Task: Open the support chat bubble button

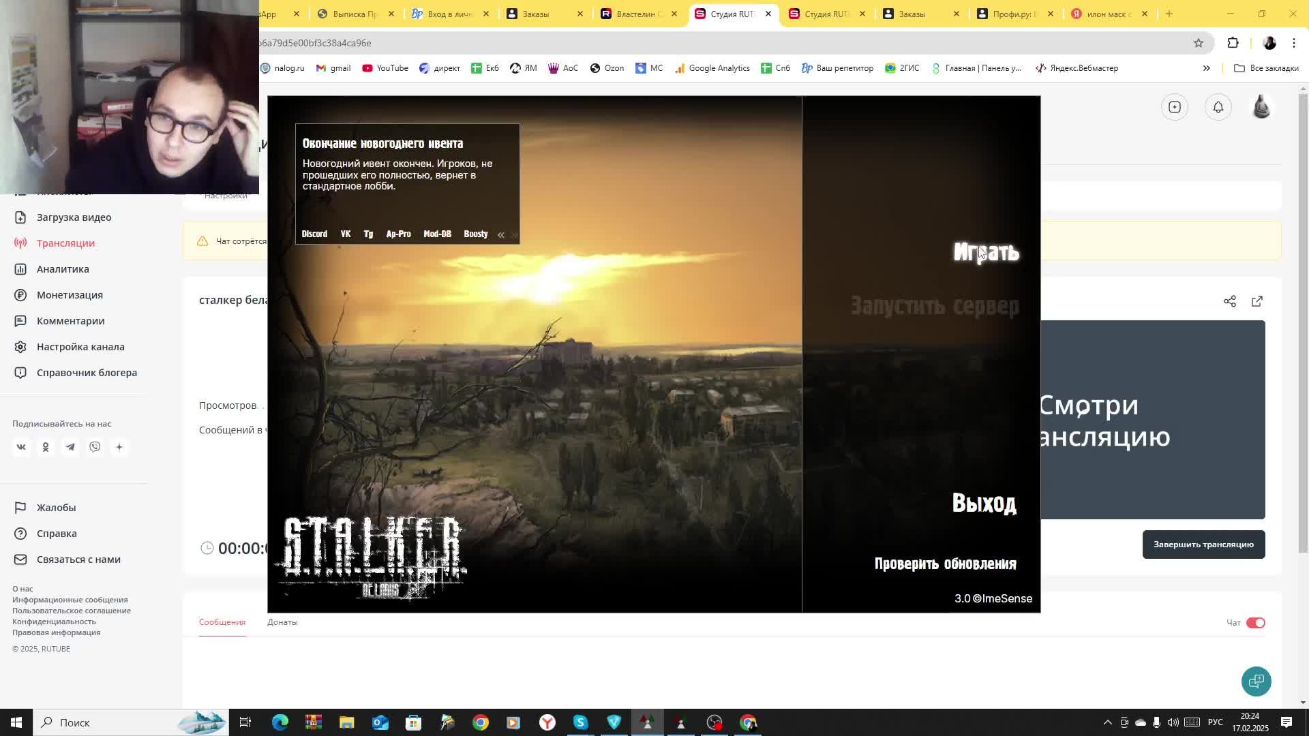Action: coord(1256,681)
